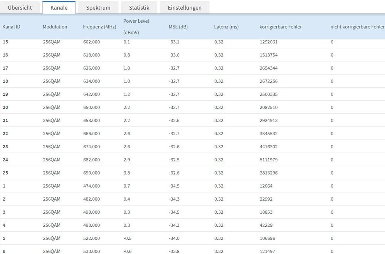Click the MSE (dB) column header
385x254 pixels.
coord(178,27)
